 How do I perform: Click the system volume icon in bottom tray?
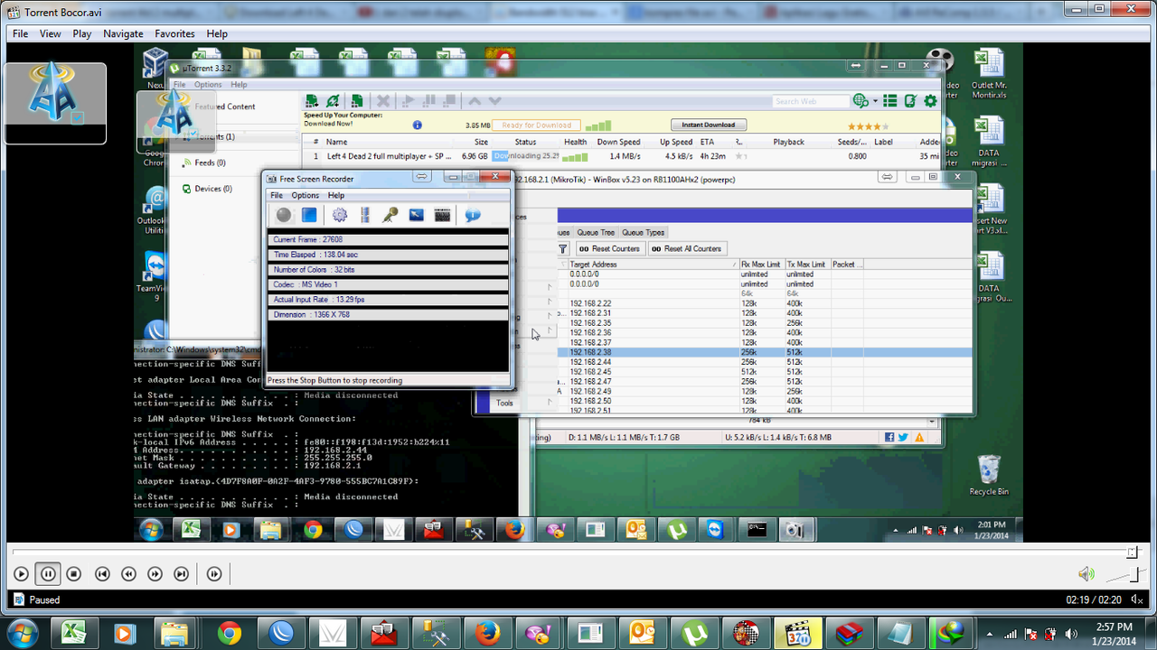[1069, 634]
